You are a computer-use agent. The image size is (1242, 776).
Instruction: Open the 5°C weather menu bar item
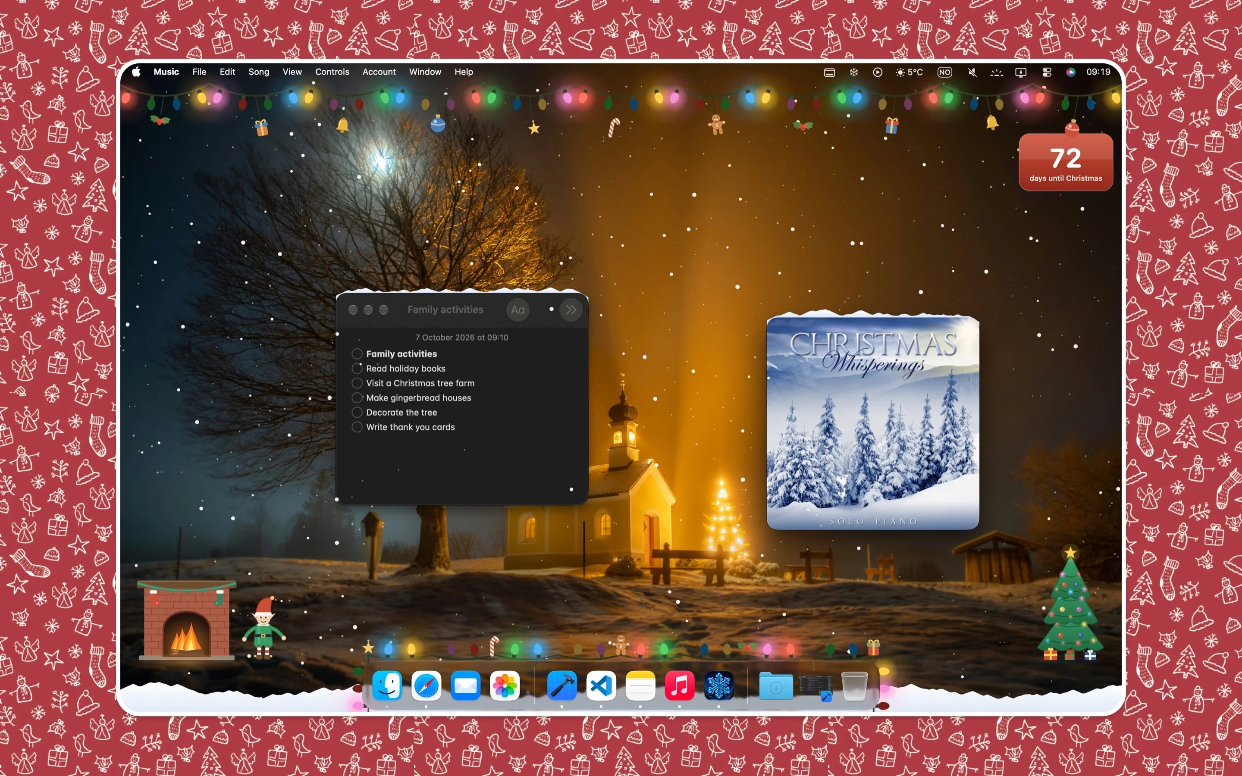pos(909,72)
